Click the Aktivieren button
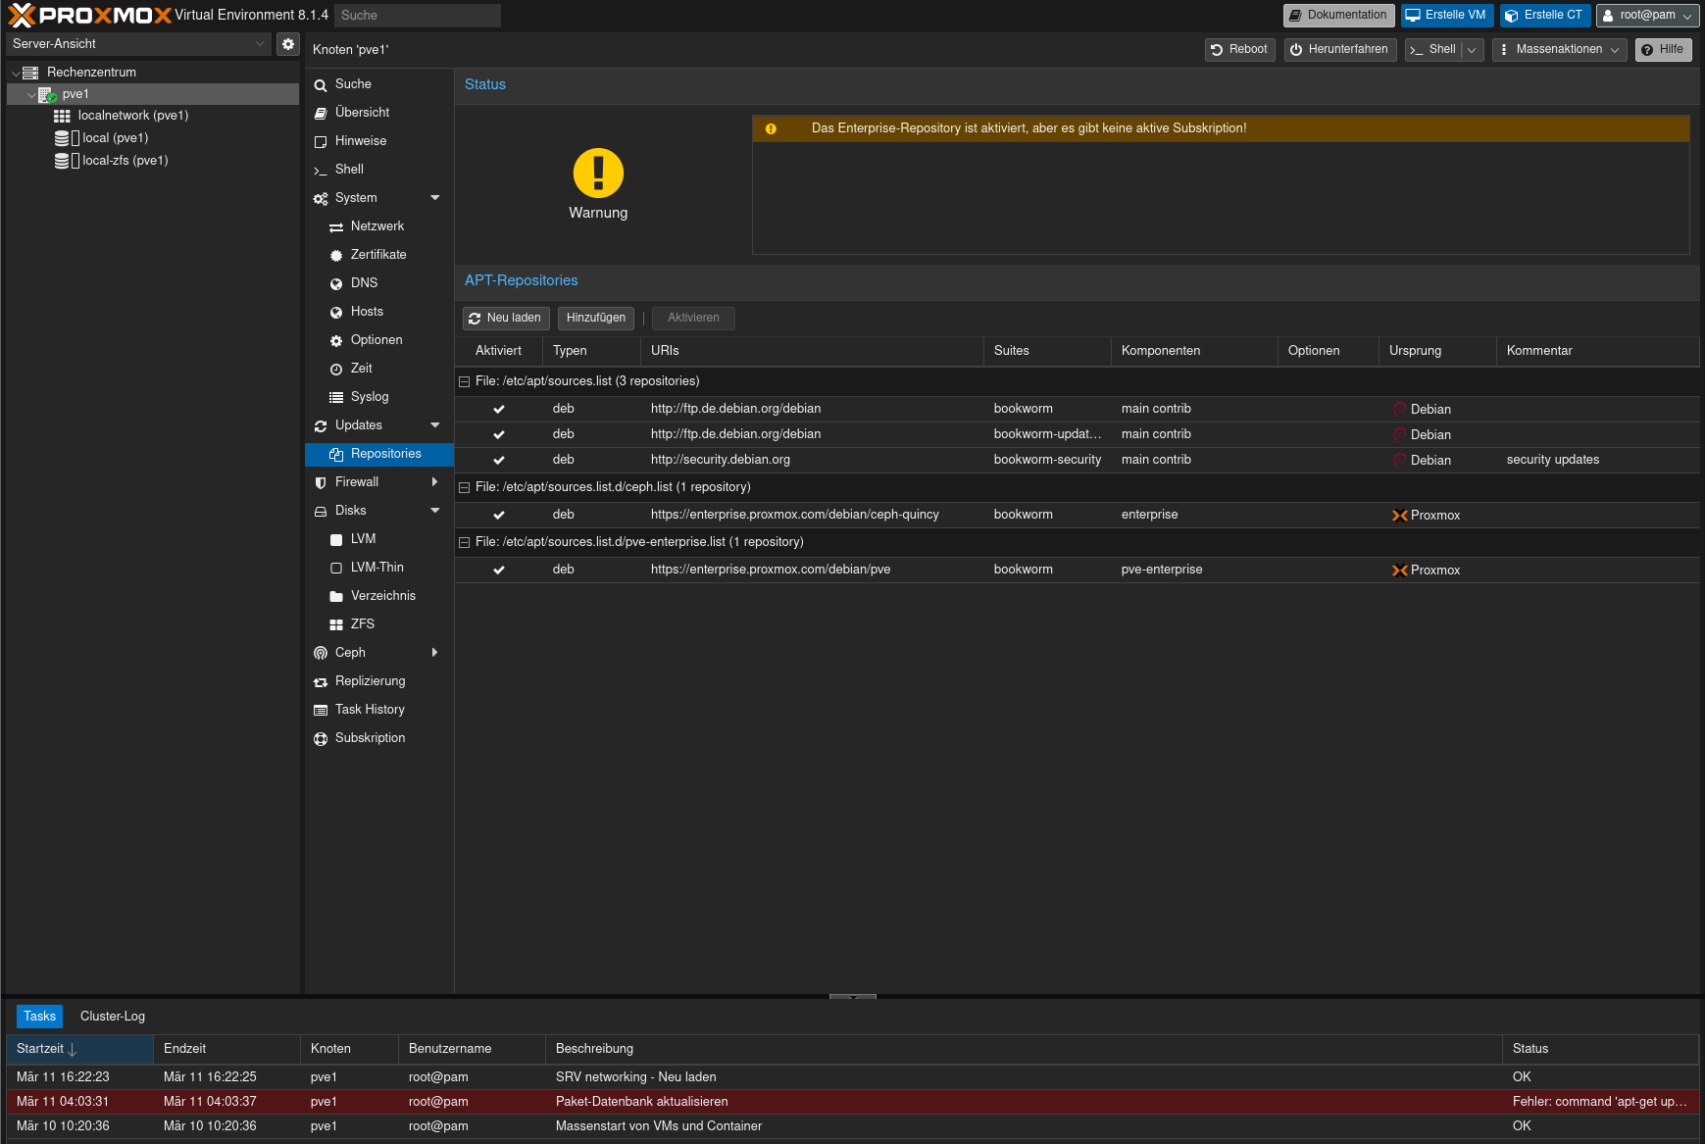 click(x=693, y=319)
